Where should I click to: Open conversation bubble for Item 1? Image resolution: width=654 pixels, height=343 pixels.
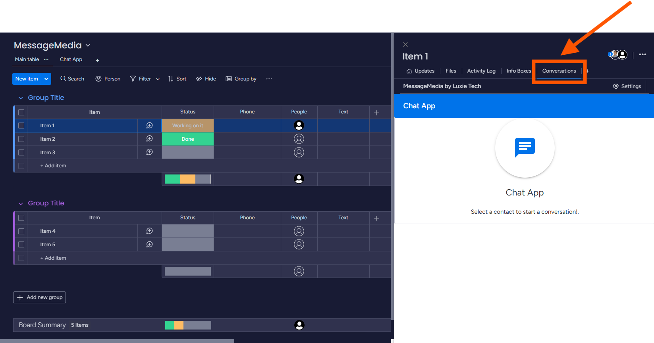149,125
